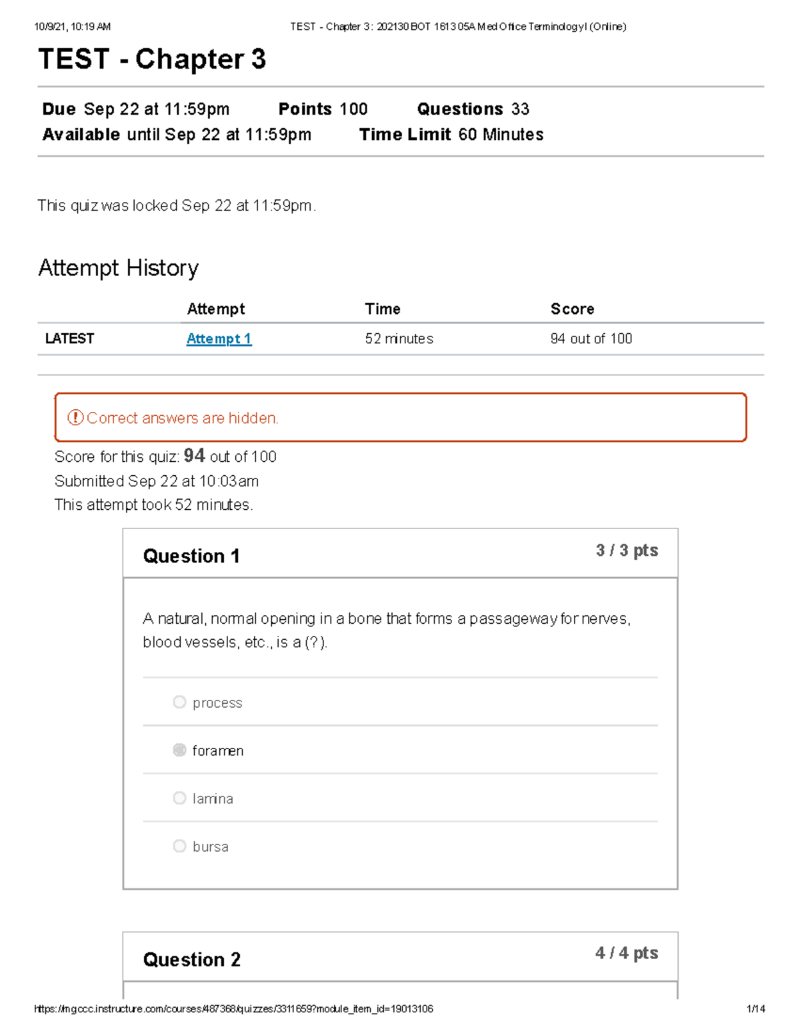This screenshot has width=800, height=1035.
Task: Choose the lamina radio option
Action: 179,798
